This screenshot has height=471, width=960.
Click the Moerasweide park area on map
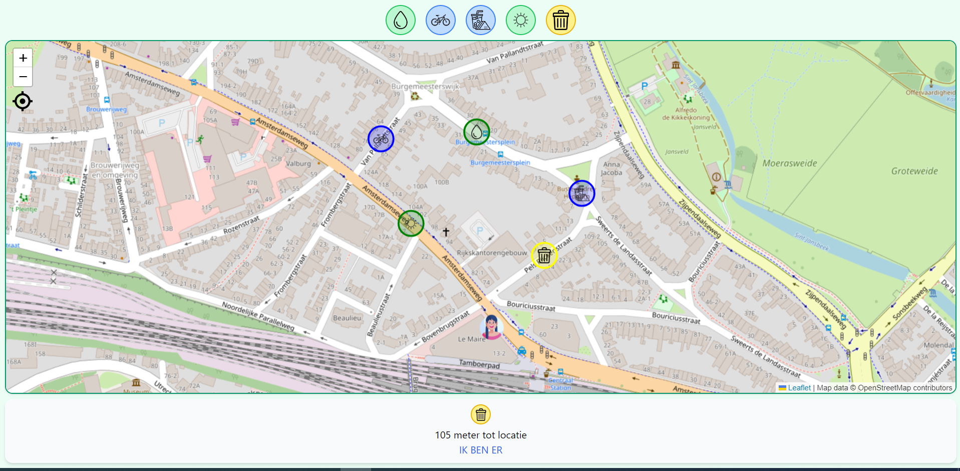coord(789,163)
